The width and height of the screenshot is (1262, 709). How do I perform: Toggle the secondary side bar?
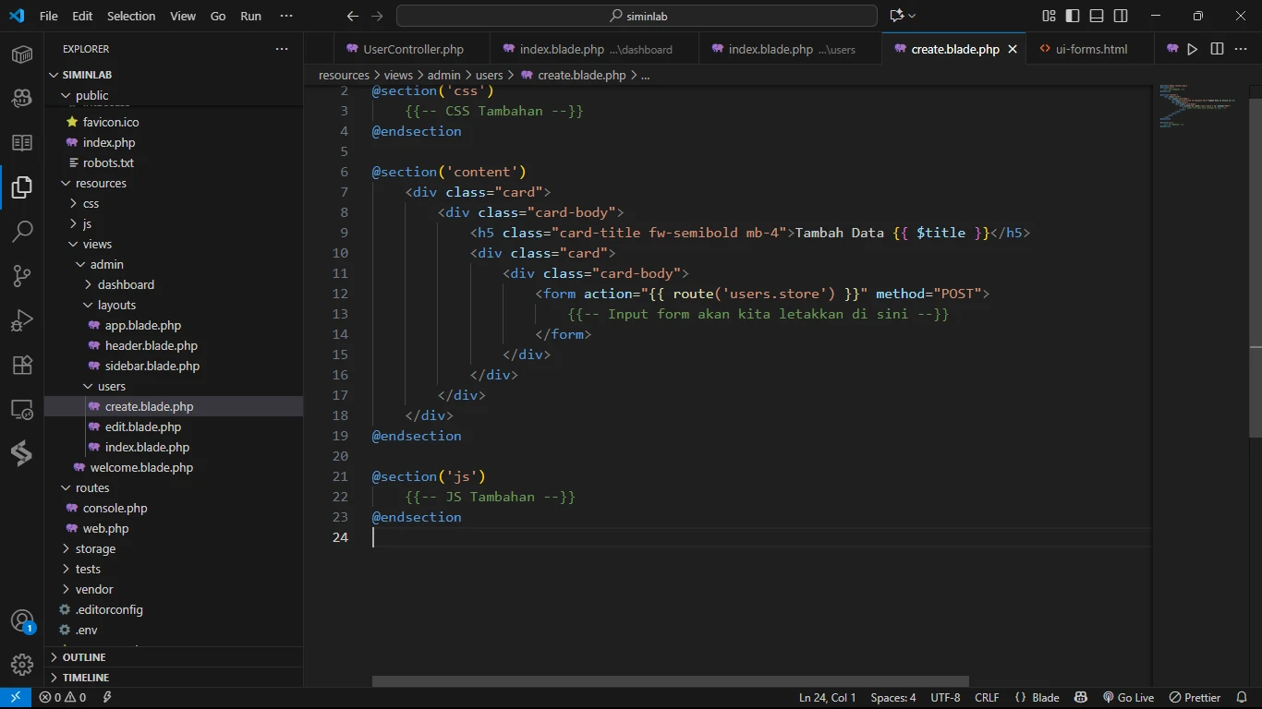[x=1121, y=16]
